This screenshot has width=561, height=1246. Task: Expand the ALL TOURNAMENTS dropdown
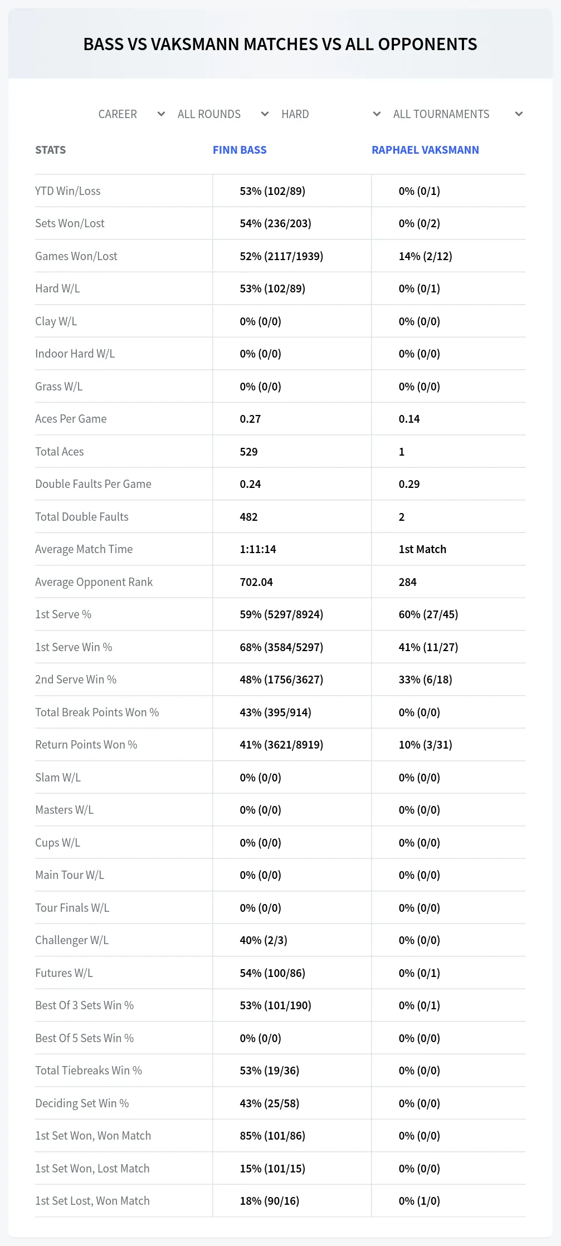coord(457,114)
